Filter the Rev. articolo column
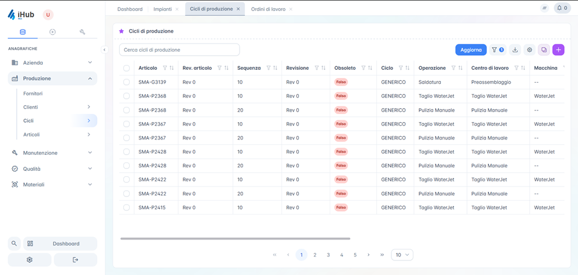 tap(220, 68)
